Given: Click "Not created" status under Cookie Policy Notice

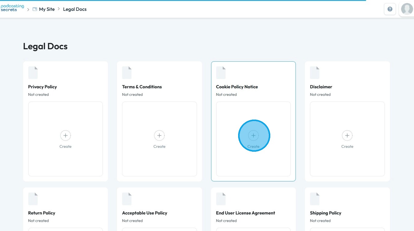Looking at the screenshot, I should point(226,95).
